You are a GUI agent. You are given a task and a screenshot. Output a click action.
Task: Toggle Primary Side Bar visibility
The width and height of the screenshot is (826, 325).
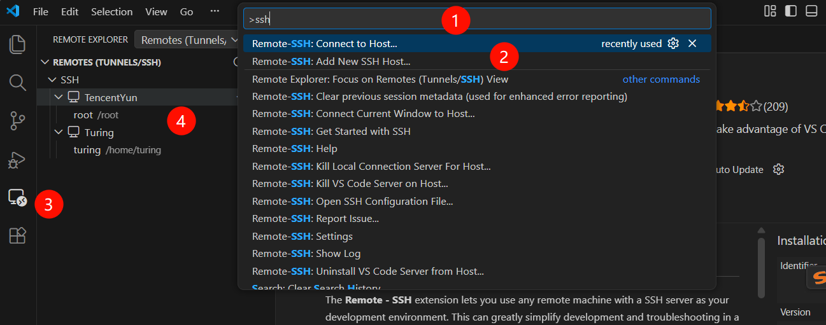(x=790, y=11)
